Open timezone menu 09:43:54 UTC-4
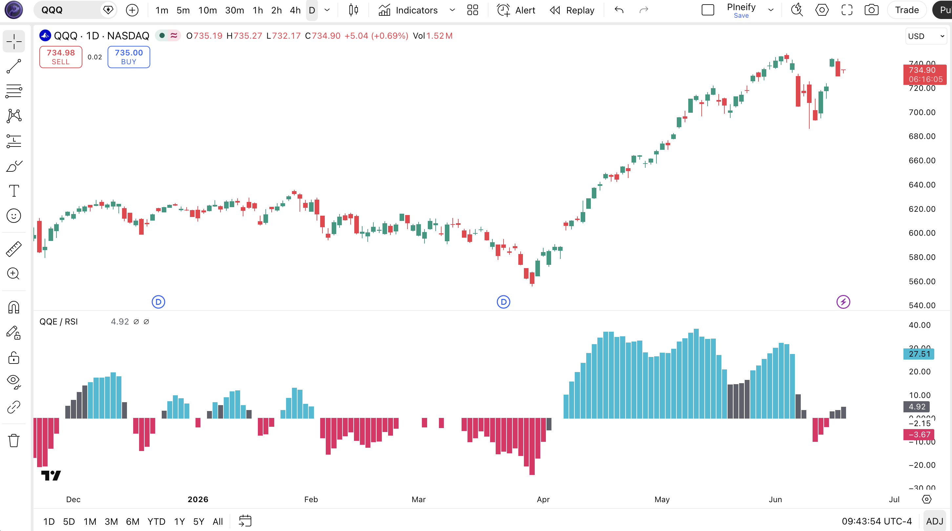The width and height of the screenshot is (952, 531). pyautogui.click(x=877, y=521)
